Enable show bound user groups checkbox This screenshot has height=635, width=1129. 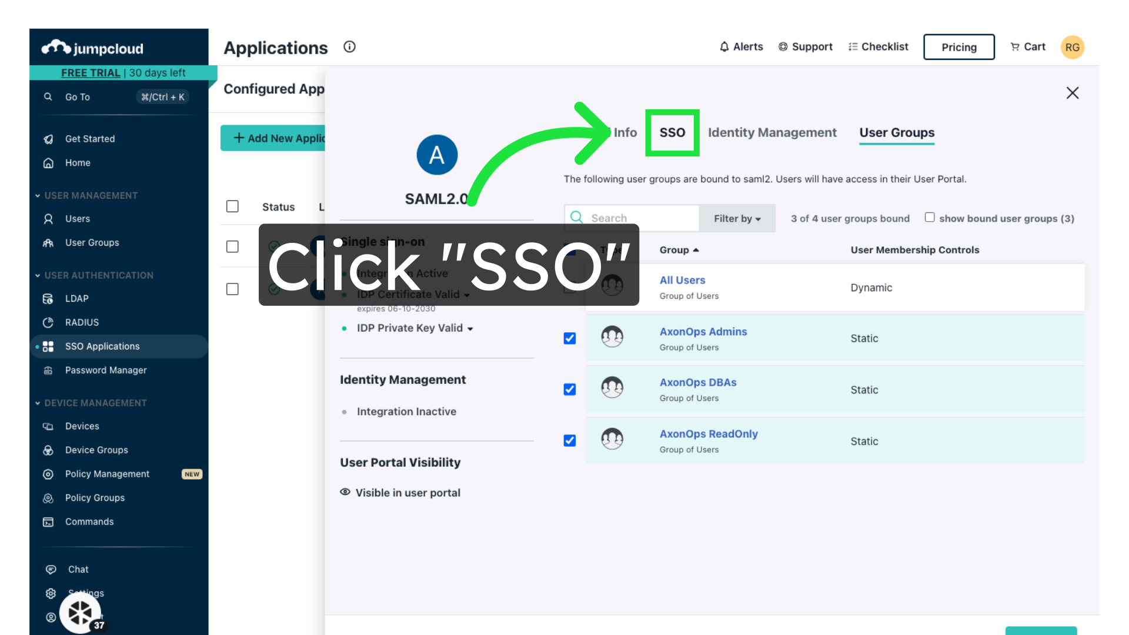tap(930, 218)
